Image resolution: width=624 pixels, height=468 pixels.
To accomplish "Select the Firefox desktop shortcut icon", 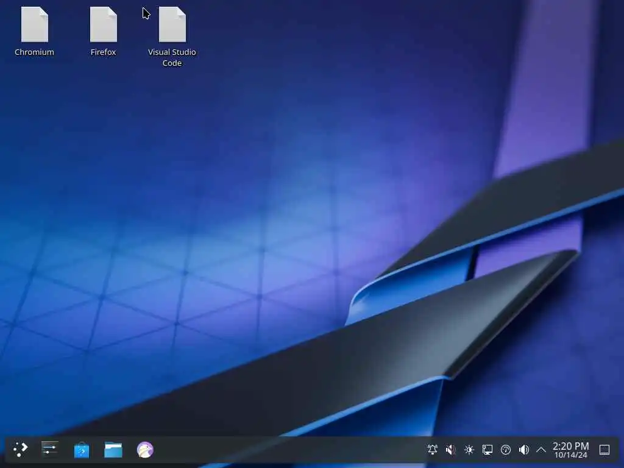I will point(104,24).
